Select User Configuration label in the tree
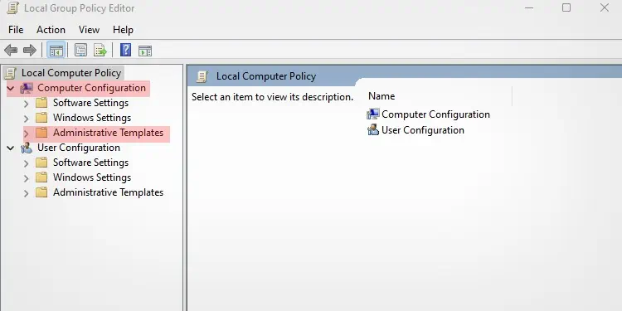Image resolution: width=622 pixels, height=311 pixels. pyautogui.click(x=79, y=148)
